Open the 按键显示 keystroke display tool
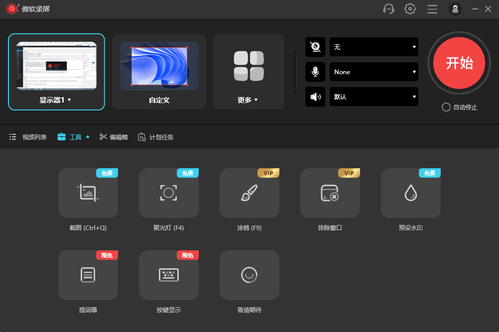The image size is (499, 332). point(169,275)
